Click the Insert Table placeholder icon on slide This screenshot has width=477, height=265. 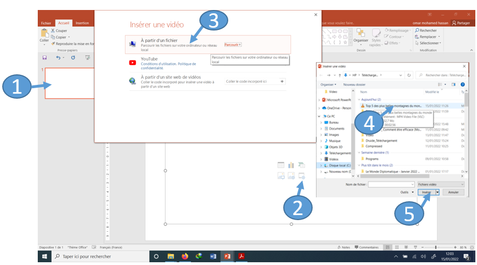coord(281,165)
